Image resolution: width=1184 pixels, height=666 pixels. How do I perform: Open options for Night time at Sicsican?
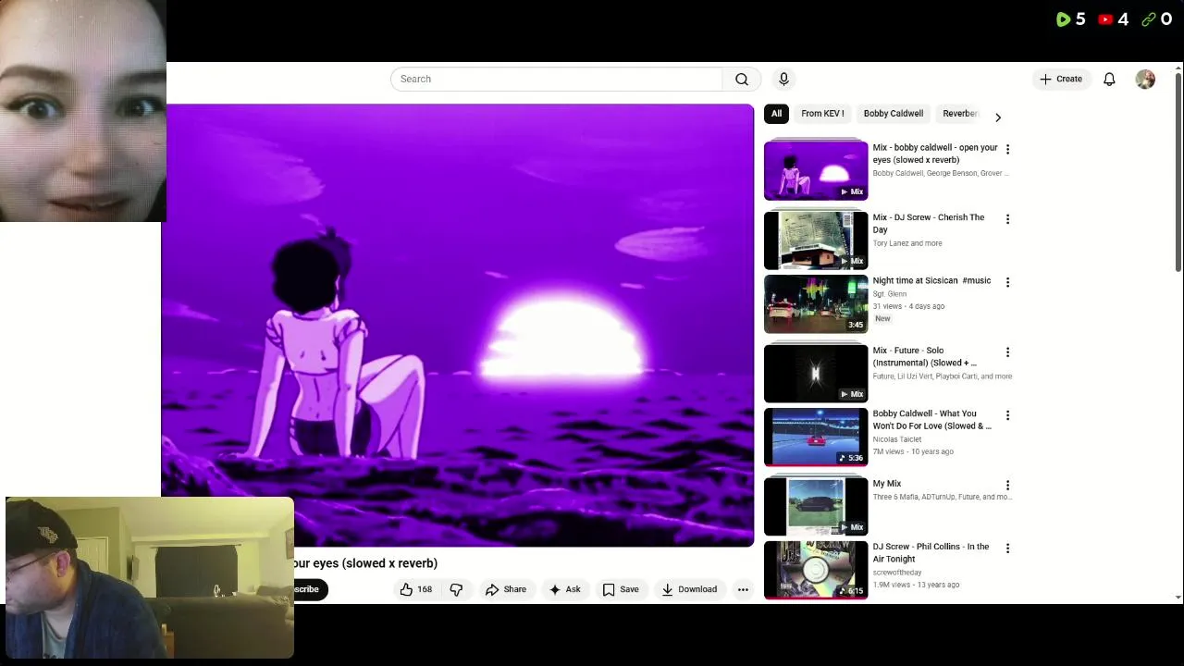[x=1007, y=282]
